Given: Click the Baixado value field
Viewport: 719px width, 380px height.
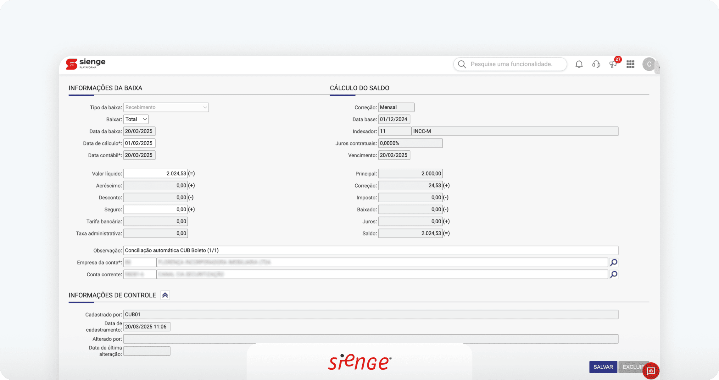Looking at the screenshot, I should click(410, 209).
